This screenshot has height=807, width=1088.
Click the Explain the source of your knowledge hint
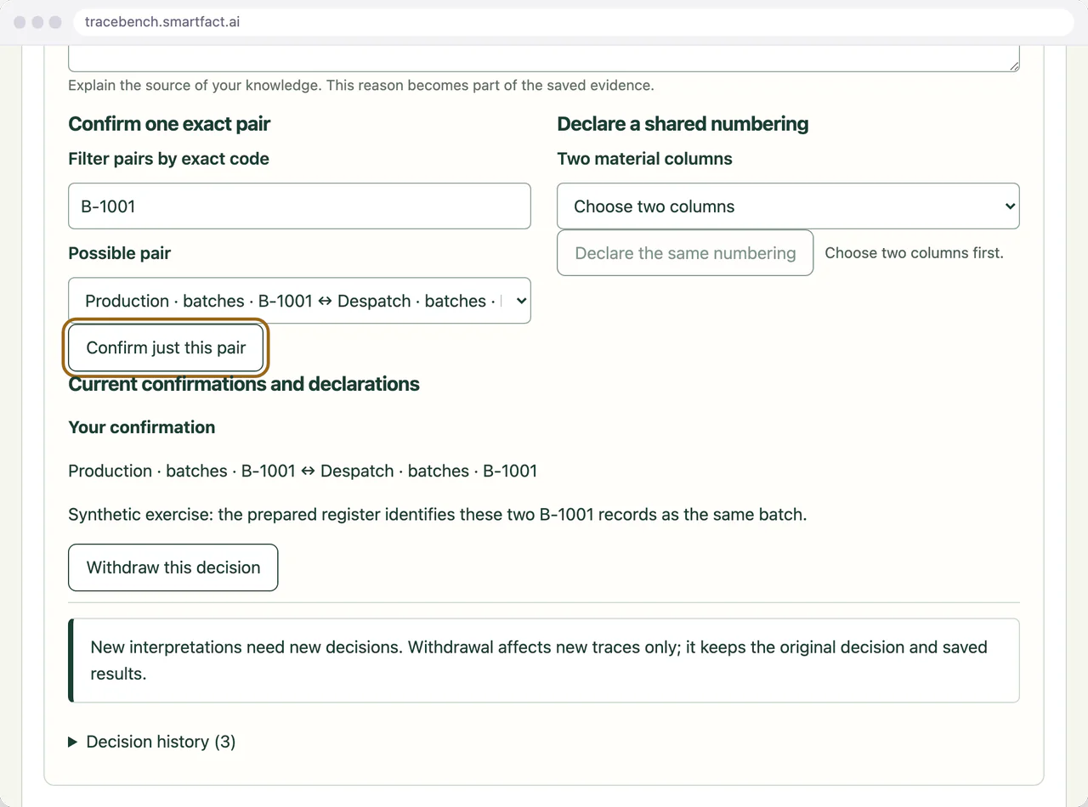[361, 86]
